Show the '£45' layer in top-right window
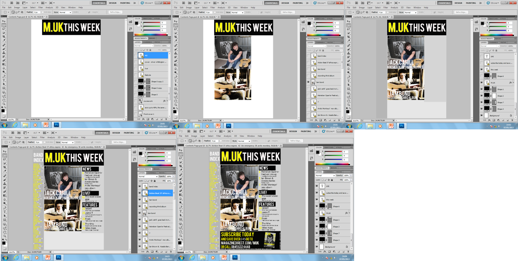This screenshot has width=518, height=261. [x=482, y=57]
